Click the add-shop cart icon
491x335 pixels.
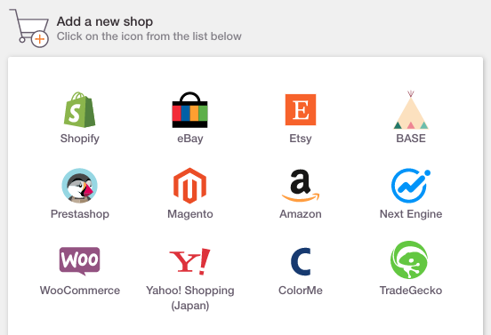pyautogui.click(x=29, y=28)
